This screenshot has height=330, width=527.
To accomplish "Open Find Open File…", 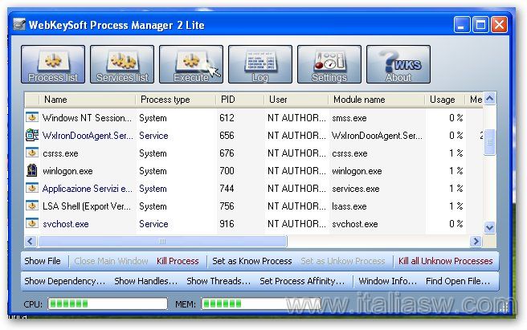I will click(x=458, y=281).
